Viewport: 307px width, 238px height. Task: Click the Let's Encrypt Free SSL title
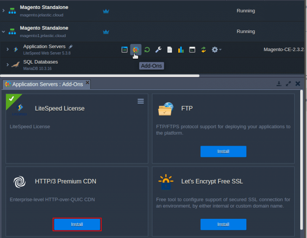(x=212, y=181)
